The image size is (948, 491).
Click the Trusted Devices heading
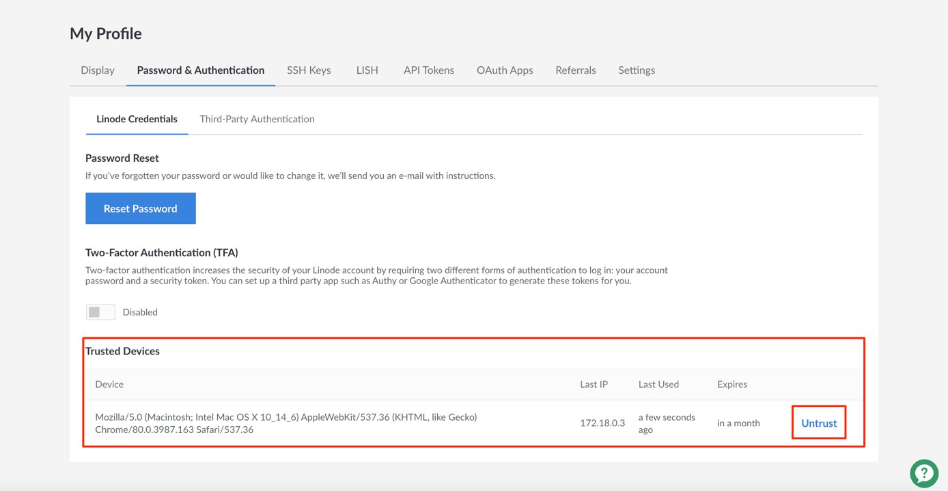122,351
